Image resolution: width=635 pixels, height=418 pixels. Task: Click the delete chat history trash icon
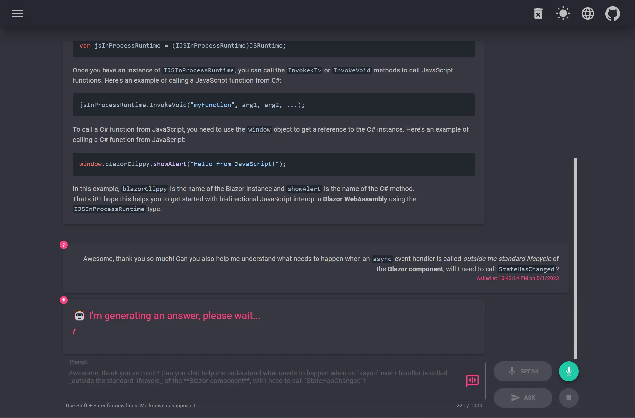coord(538,14)
